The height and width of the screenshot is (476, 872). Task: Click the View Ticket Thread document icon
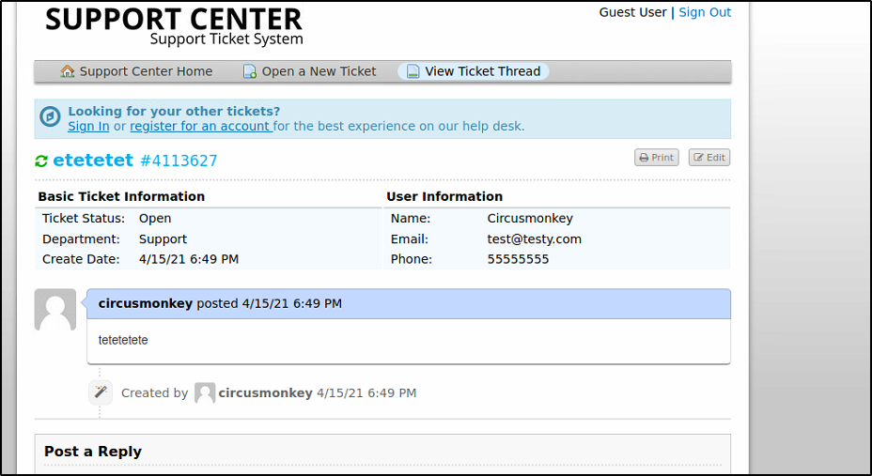pyautogui.click(x=413, y=71)
